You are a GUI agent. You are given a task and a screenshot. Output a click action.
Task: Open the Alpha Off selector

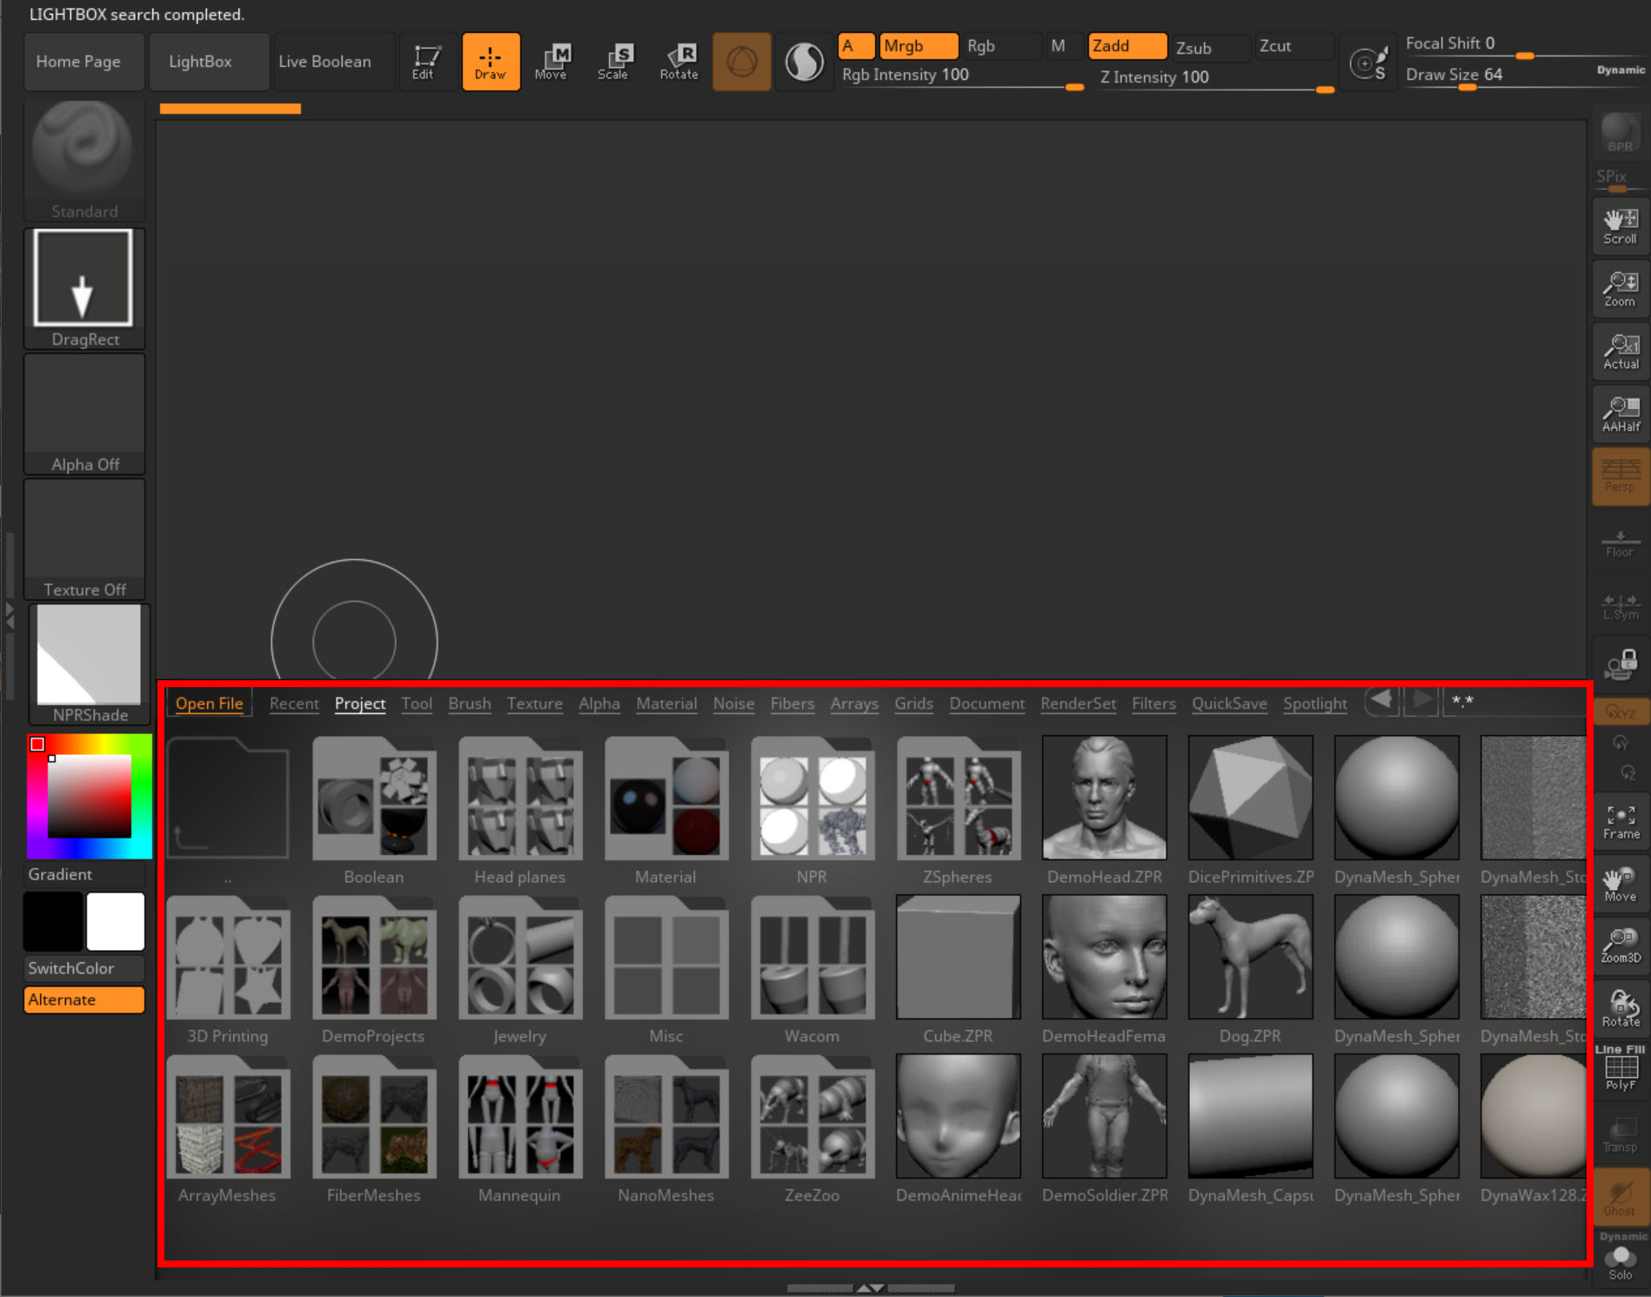[x=84, y=414]
